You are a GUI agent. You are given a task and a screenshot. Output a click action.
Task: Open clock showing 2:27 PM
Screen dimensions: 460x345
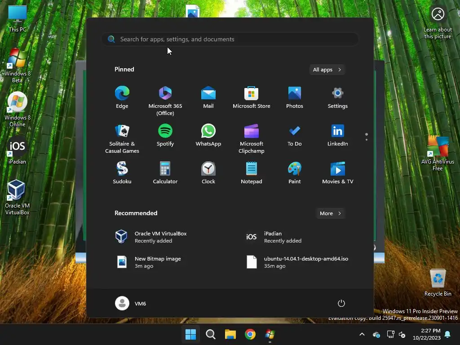[427, 334]
